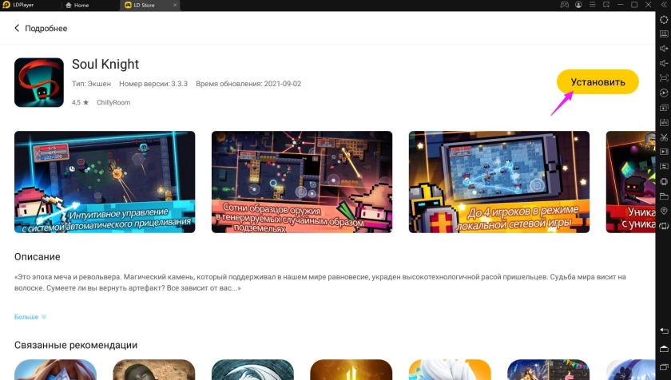Viewport: 671px width, 380px height.
Task: Open virtual GPS location pin
Action: [x=664, y=211]
